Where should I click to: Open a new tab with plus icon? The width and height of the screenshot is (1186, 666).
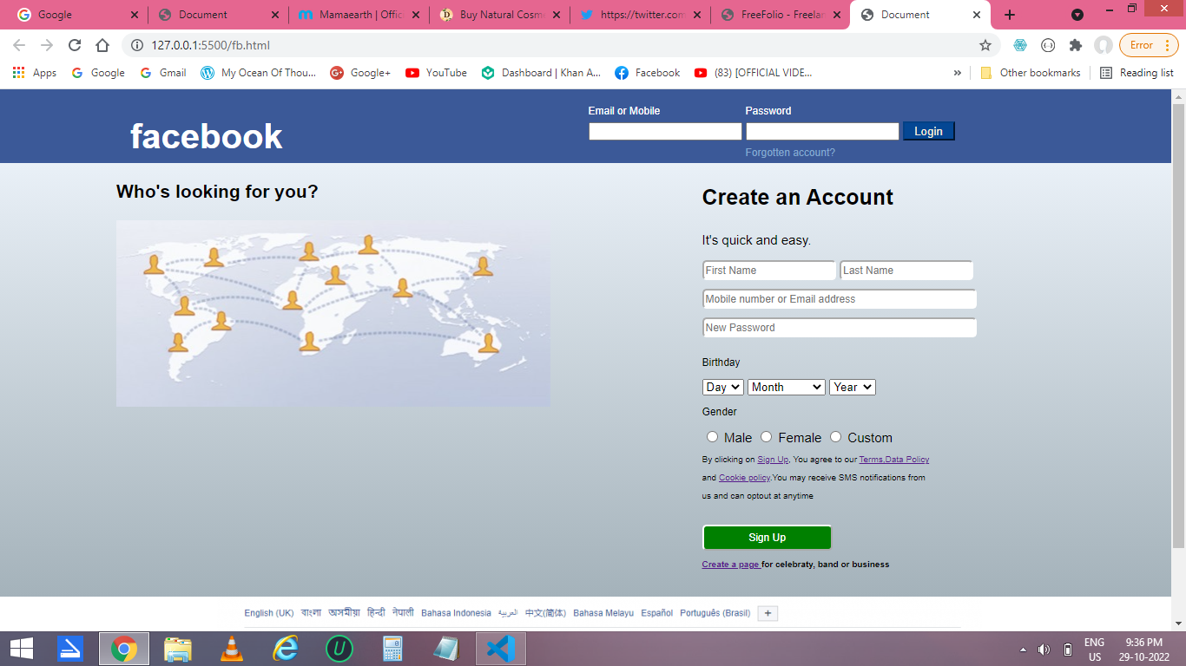coord(1010,15)
